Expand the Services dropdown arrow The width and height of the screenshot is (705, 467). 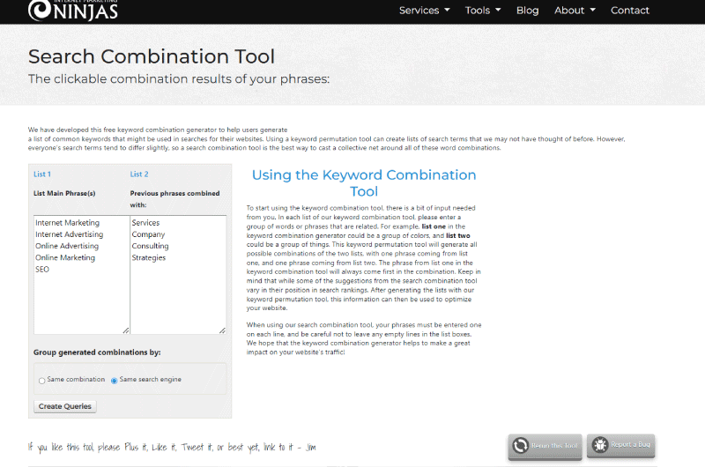point(447,10)
